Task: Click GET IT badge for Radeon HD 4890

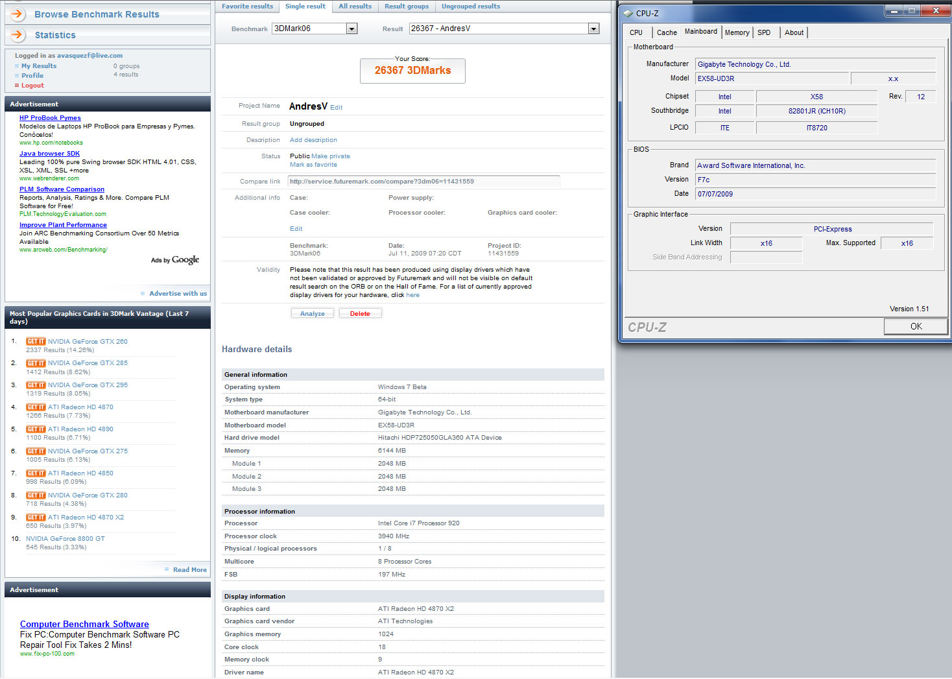Action: pos(36,429)
